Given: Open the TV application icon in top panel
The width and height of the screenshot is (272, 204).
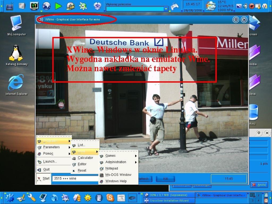Looking at the screenshot, I should pyautogui.click(x=9, y=6).
